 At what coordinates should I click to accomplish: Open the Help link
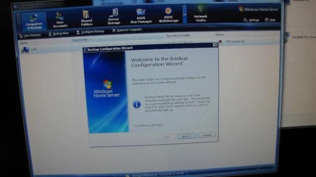click(x=270, y=20)
